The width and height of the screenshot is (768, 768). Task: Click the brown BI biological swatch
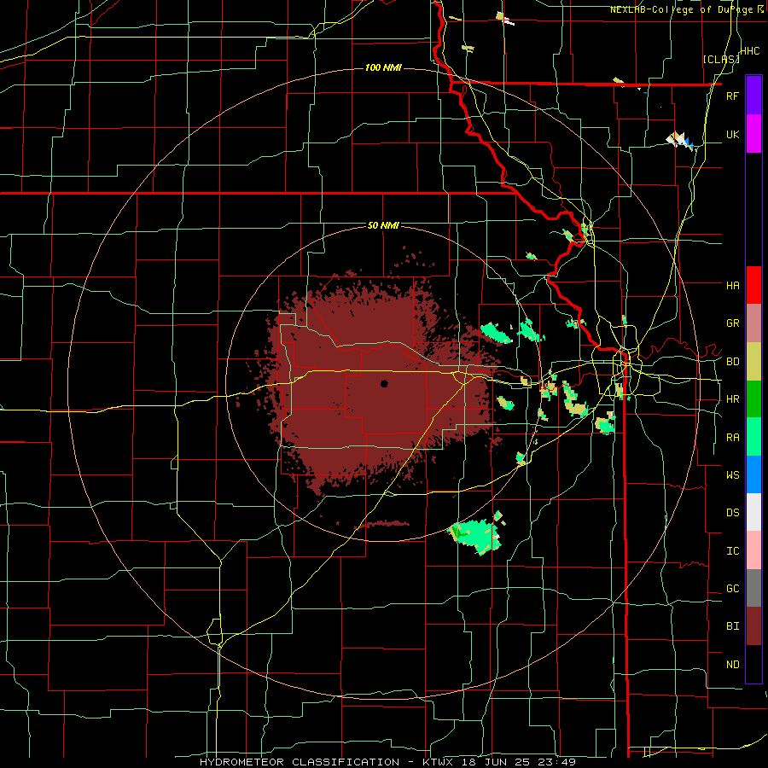(x=753, y=626)
